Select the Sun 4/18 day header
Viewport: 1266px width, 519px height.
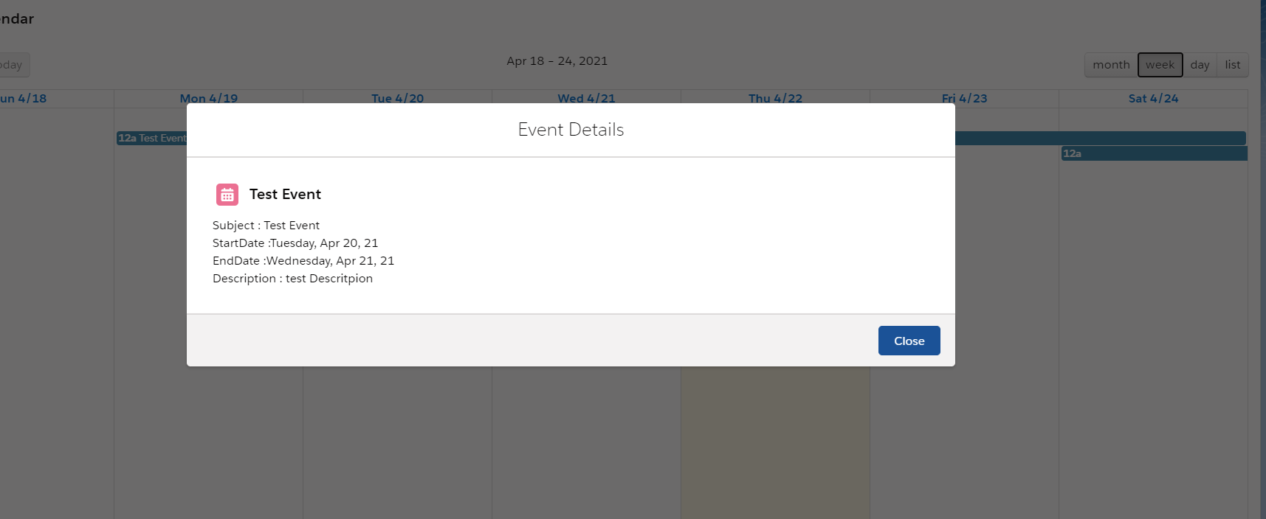24,98
